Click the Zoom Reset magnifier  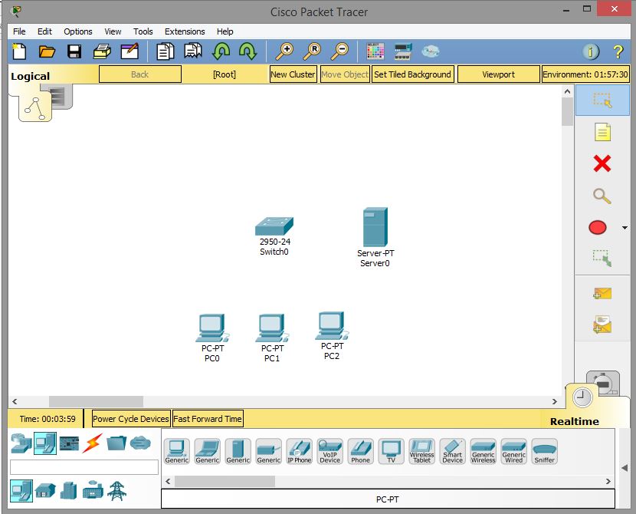pyautogui.click(x=313, y=51)
